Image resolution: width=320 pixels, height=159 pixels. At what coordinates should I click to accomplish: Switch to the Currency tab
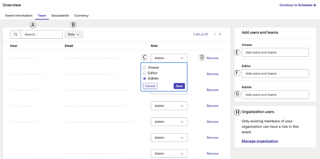(x=81, y=15)
